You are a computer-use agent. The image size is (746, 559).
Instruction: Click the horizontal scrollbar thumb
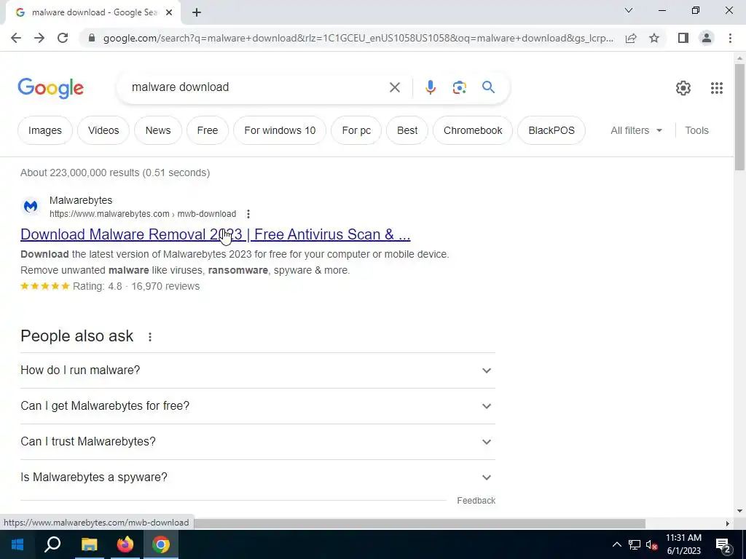click(419, 523)
